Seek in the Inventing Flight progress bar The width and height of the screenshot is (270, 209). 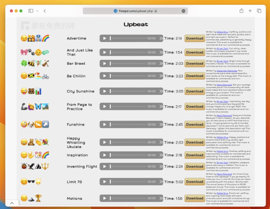tap(129, 167)
